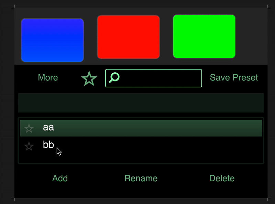
Task: Star the aa preset as favorite
Action: (x=29, y=129)
